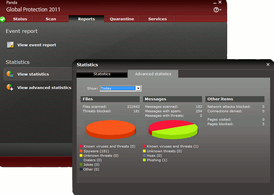The image size is (274, 195).
Task: Click red swatch for Files Known viruses
Action: click(81, 146)
